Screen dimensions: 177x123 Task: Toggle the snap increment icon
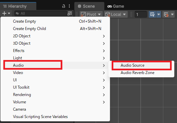pyautogui.click(x=166, y=14)
